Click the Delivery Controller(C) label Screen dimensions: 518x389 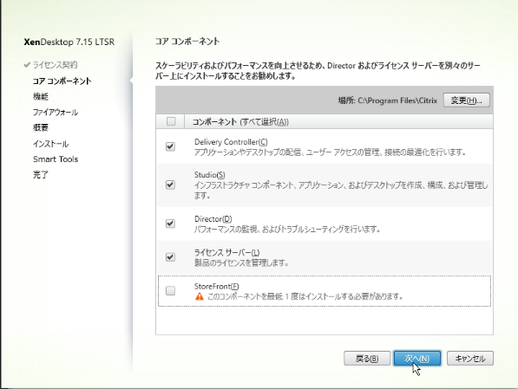[x=231, y=142]
